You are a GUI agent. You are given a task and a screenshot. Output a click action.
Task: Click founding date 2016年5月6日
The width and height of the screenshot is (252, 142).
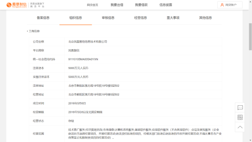[x=77, y=103]
